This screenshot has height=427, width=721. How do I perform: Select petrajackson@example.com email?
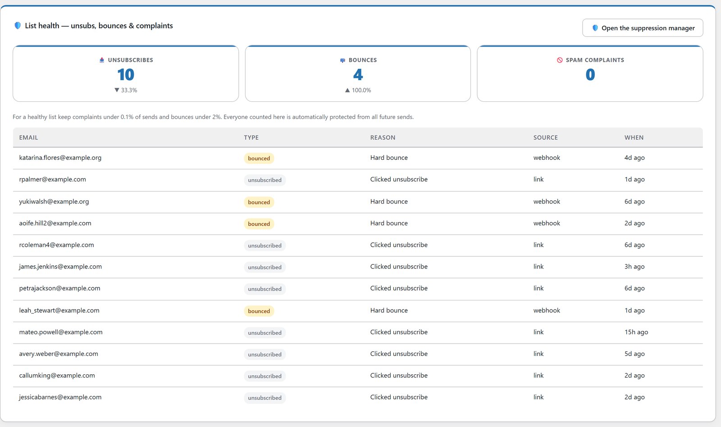(x=59, y=288)
